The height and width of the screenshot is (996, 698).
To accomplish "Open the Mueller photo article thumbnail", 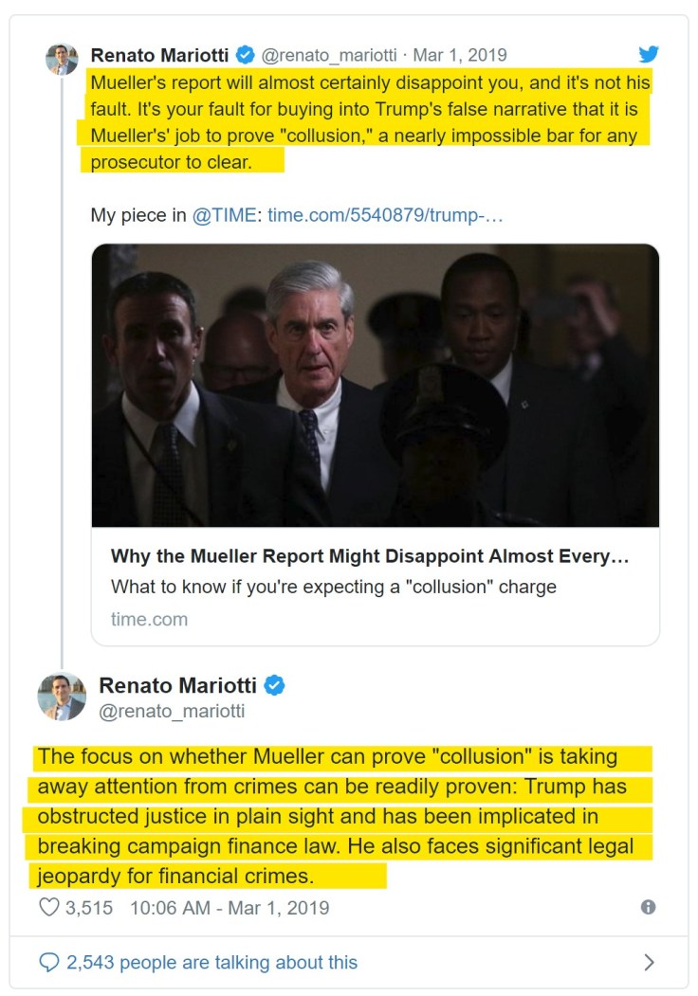I will pos(376,385).
